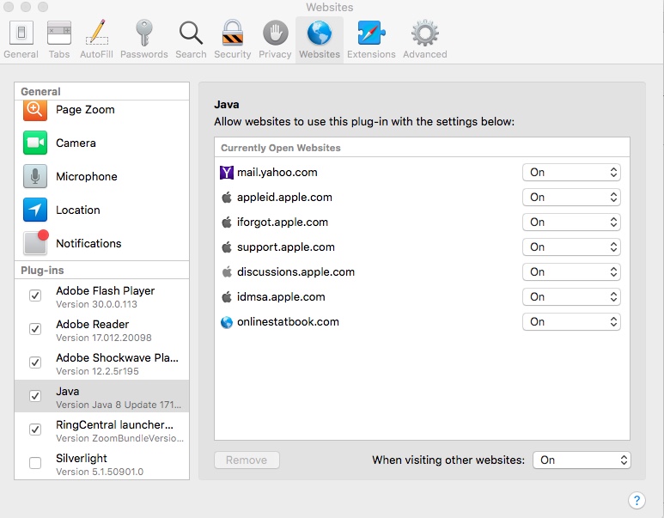Image resolution: width=664 pixels, height=518 pixels.
Task: Click the Microphone icon in sidebar
Action: click(x=35, y=177)
